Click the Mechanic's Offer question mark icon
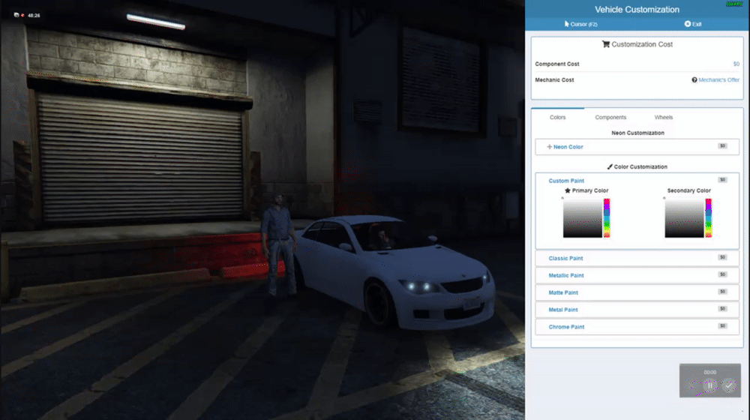Screen dimensions: 750x420 pyautogui.click(x=694, y=80)
